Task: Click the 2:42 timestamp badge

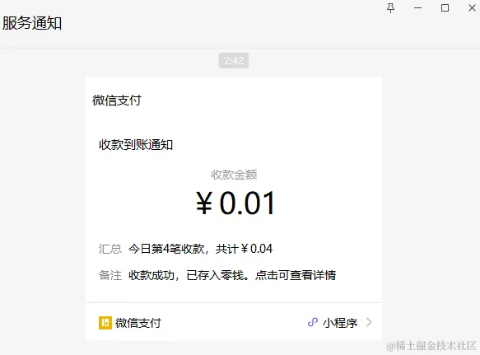Action: click(x=234, y=61)
